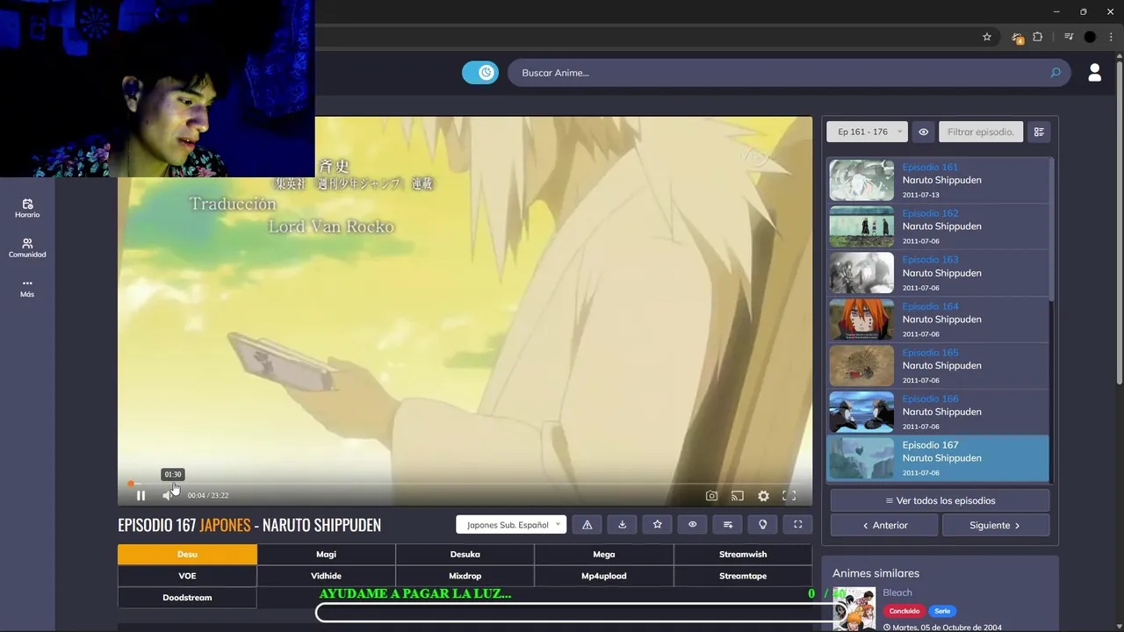Switch to the Mixdrop server
This screenshot has height=632, width=1124.
(x=465, y=576)
